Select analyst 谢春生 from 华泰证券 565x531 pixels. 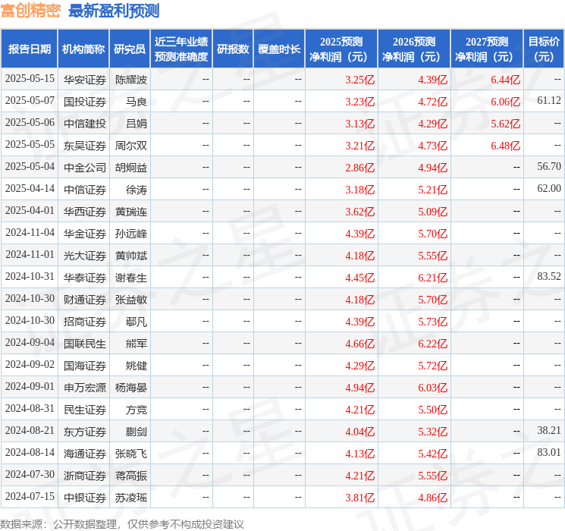point(131,277)
